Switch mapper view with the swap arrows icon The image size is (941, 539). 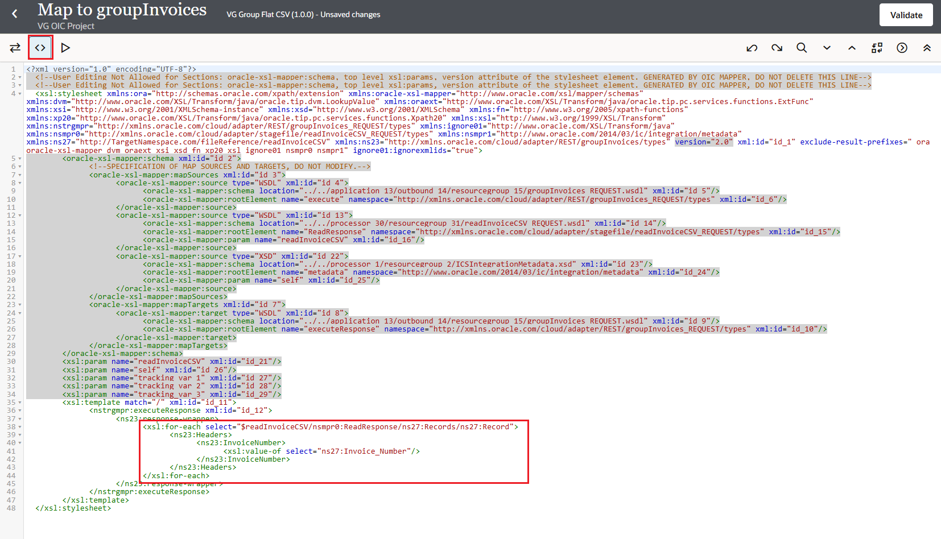(15, 48)
